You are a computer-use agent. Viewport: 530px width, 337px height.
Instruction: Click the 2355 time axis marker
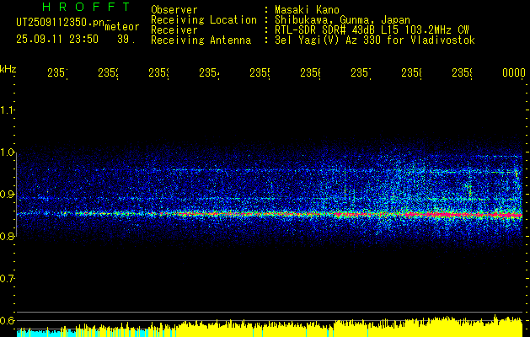point(260,72)
